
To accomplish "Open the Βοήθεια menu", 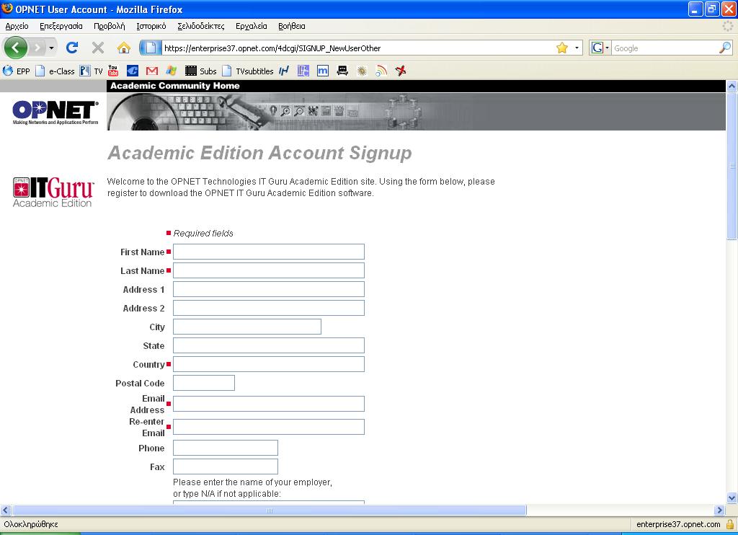I will point(292,27).
